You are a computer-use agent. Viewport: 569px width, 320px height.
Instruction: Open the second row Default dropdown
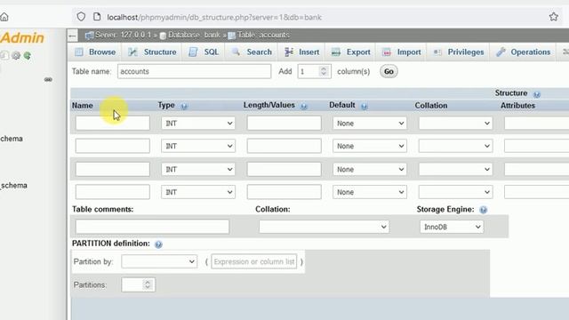tap(370, 146)
